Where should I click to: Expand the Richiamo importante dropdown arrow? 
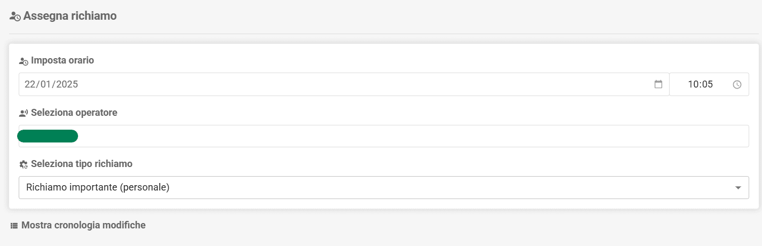(x=738, y=188)
